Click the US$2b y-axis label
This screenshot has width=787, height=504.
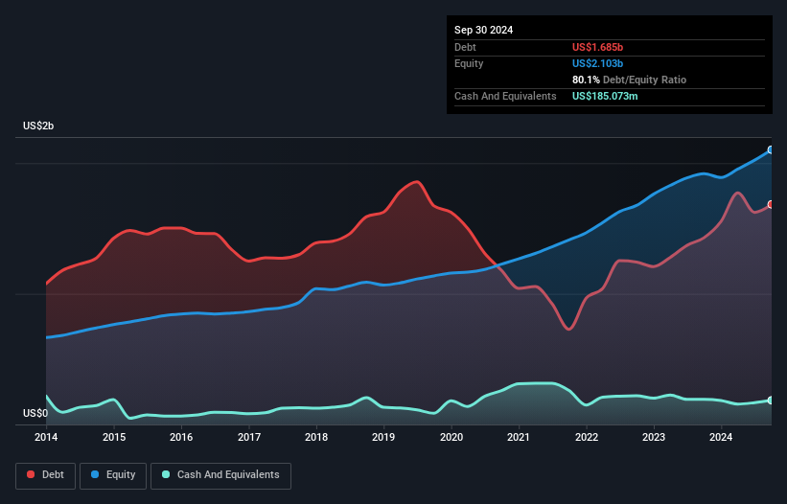(x=38, y=126)
